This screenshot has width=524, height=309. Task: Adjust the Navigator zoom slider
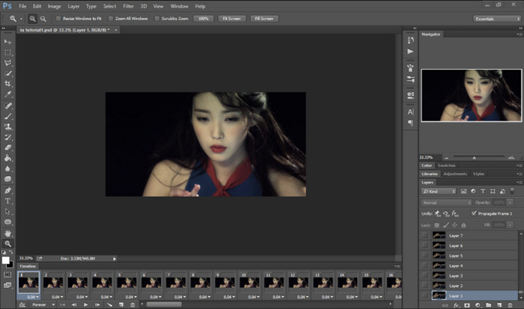(475, 157)
